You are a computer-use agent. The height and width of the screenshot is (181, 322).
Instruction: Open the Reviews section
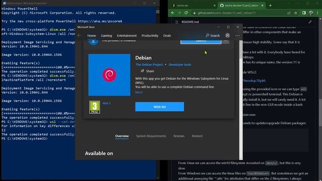coord(179,136)
